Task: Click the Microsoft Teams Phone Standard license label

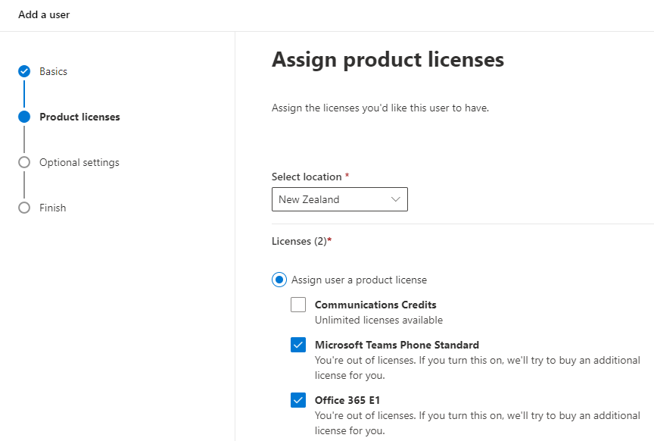Action: coord(397,345)
